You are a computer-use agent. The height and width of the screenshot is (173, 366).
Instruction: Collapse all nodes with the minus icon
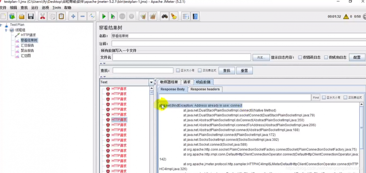point(83,17)
